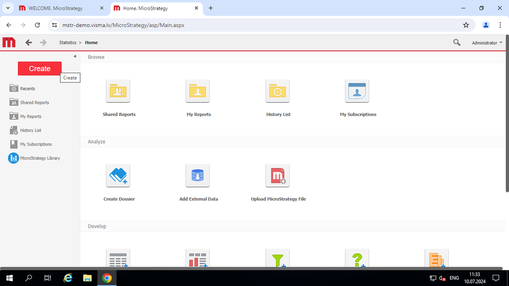Open the MicroStrategy search magnifier
This screenshot has height=286, width=509.
click(x=457, y=42)
